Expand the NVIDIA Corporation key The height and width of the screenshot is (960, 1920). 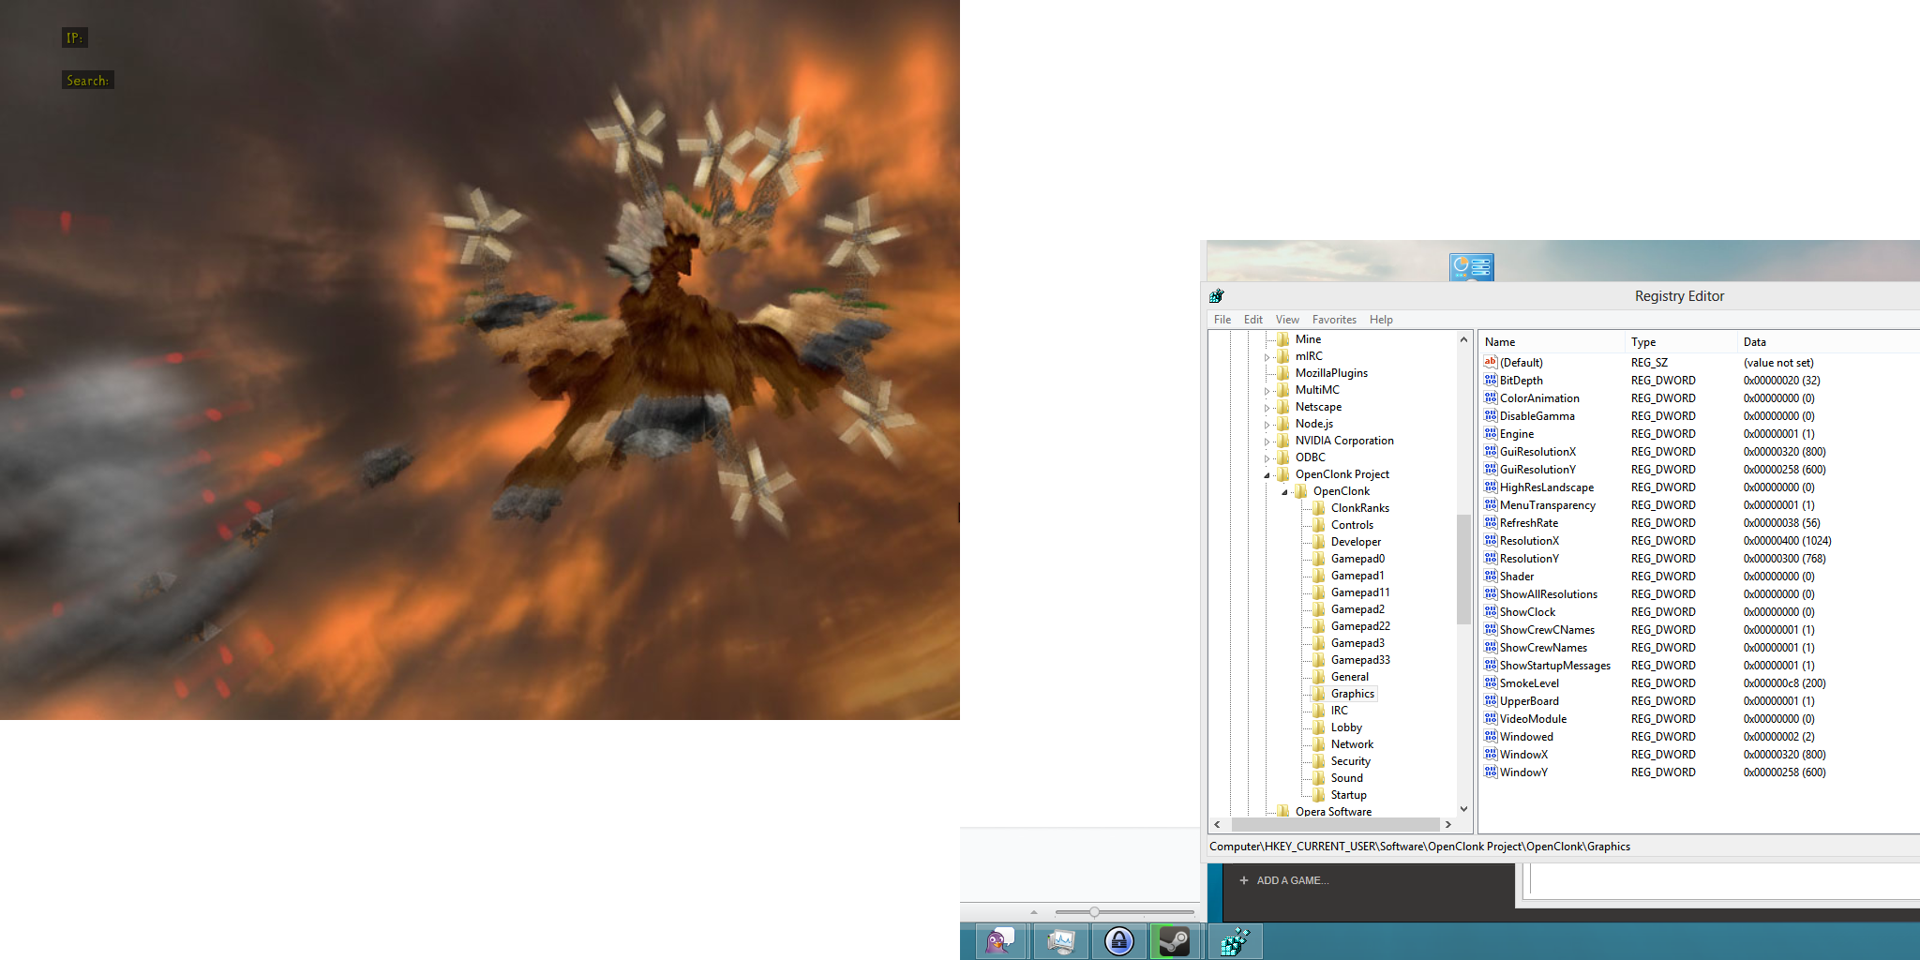[1267, 442]
